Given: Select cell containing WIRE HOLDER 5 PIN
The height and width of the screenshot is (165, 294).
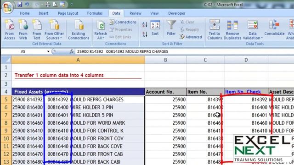Looking at the screenshot, I should pos(78,115).
